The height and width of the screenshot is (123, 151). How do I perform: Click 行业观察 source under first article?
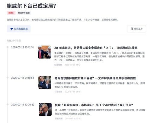pos(58,65)
